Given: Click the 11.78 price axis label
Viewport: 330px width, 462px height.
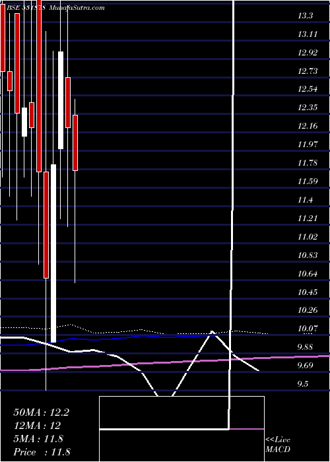Looking at the screenshot, I should [308, 163].
